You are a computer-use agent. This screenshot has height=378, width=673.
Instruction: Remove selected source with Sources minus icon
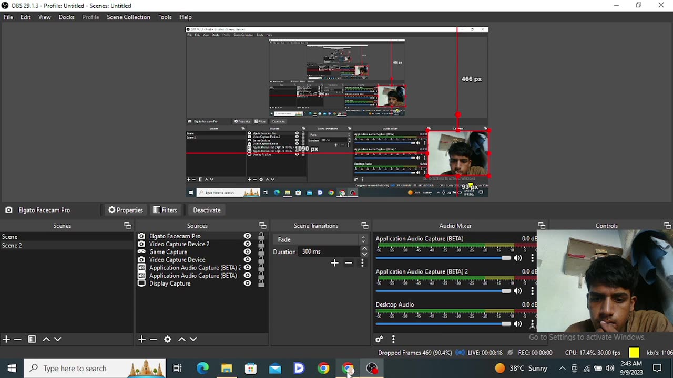coord(154,339)
